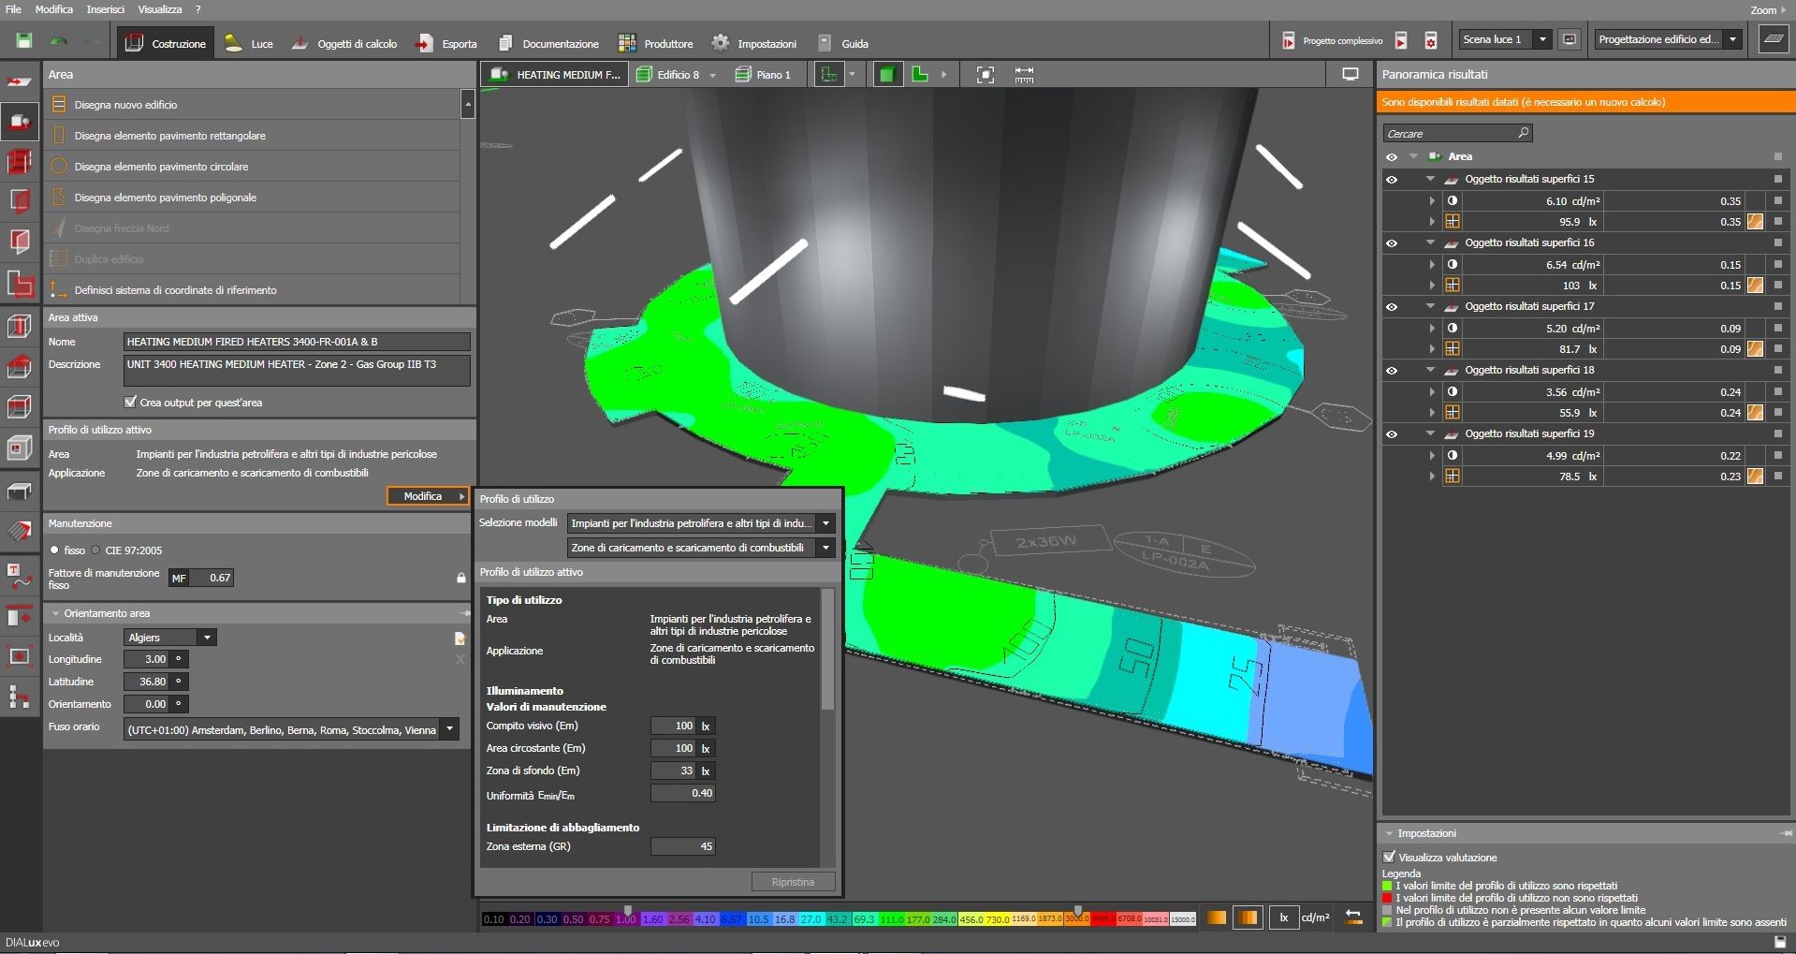
Task: Open the Documentazione section
Action: 548,43
